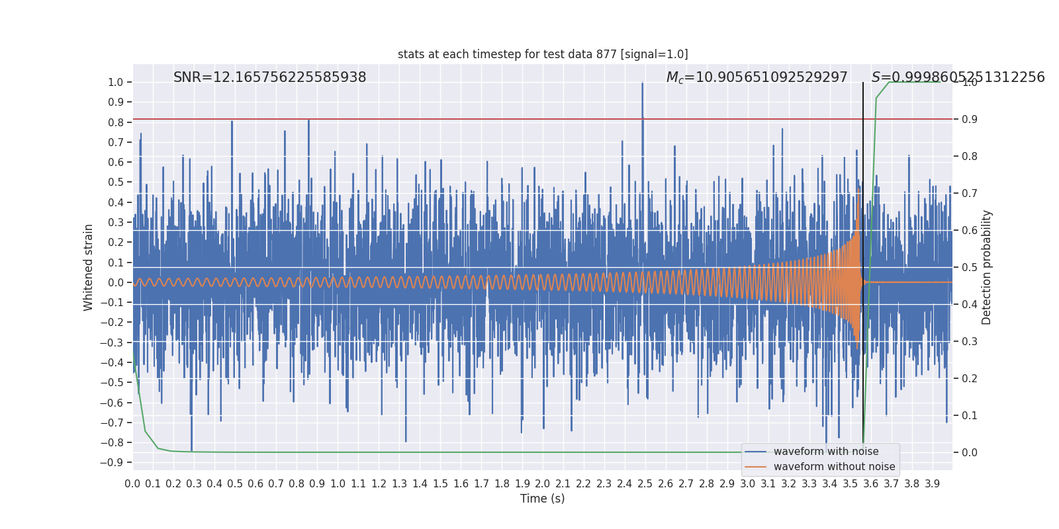Select the 0.8 tick on the Whitened strain axis
This screenshot has width=1059, height=529.
tap(115, 122)
